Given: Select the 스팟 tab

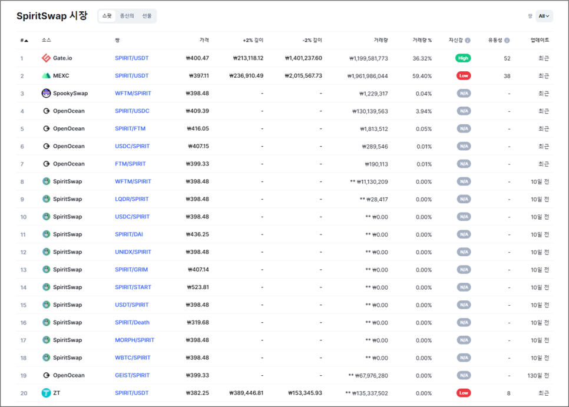Looking at the screenshot, I should 107,16.
